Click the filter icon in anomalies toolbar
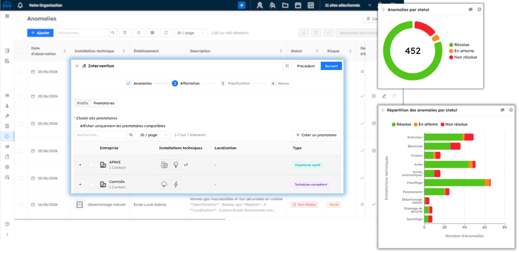This screenshot has width=519, height=253. tap(125, 33)
